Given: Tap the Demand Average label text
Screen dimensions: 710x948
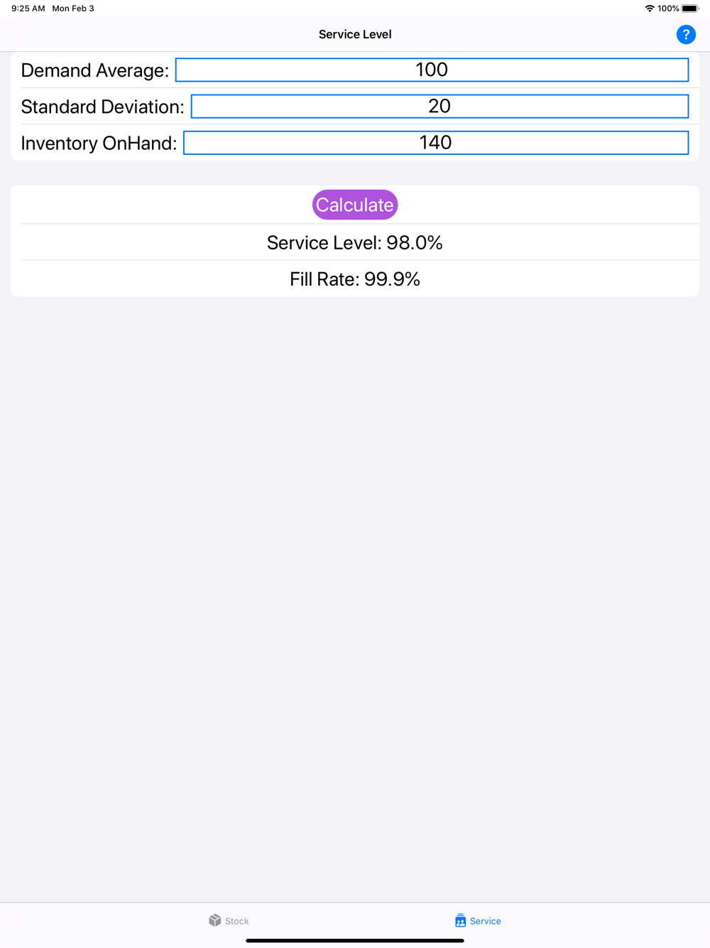Looking at the screenshot, I should (x=95, y=70).
